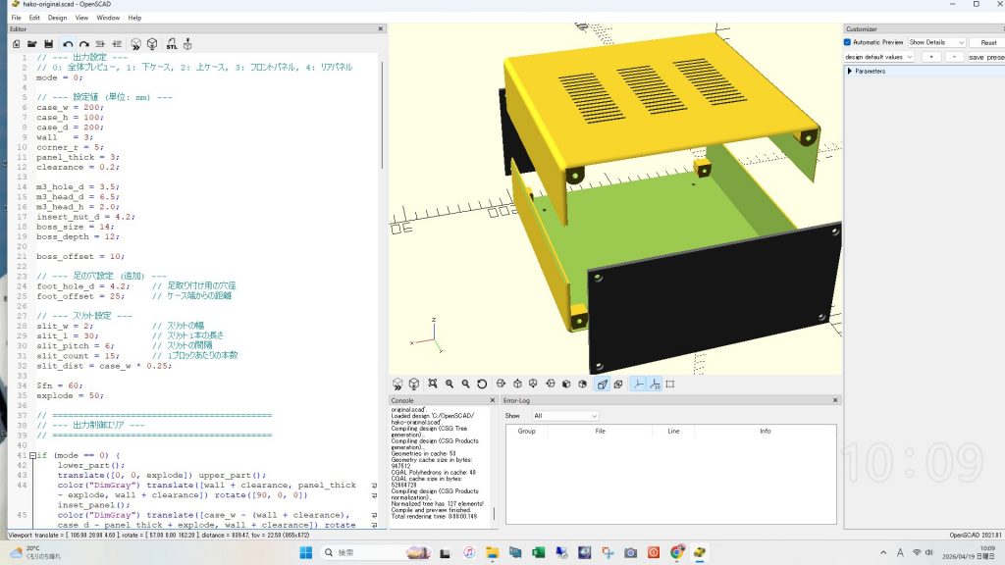Screen dimensions: 1005x565
Task: Toggle Perspective view mode button
Action: pyautogui.click(x=603, y=385)
